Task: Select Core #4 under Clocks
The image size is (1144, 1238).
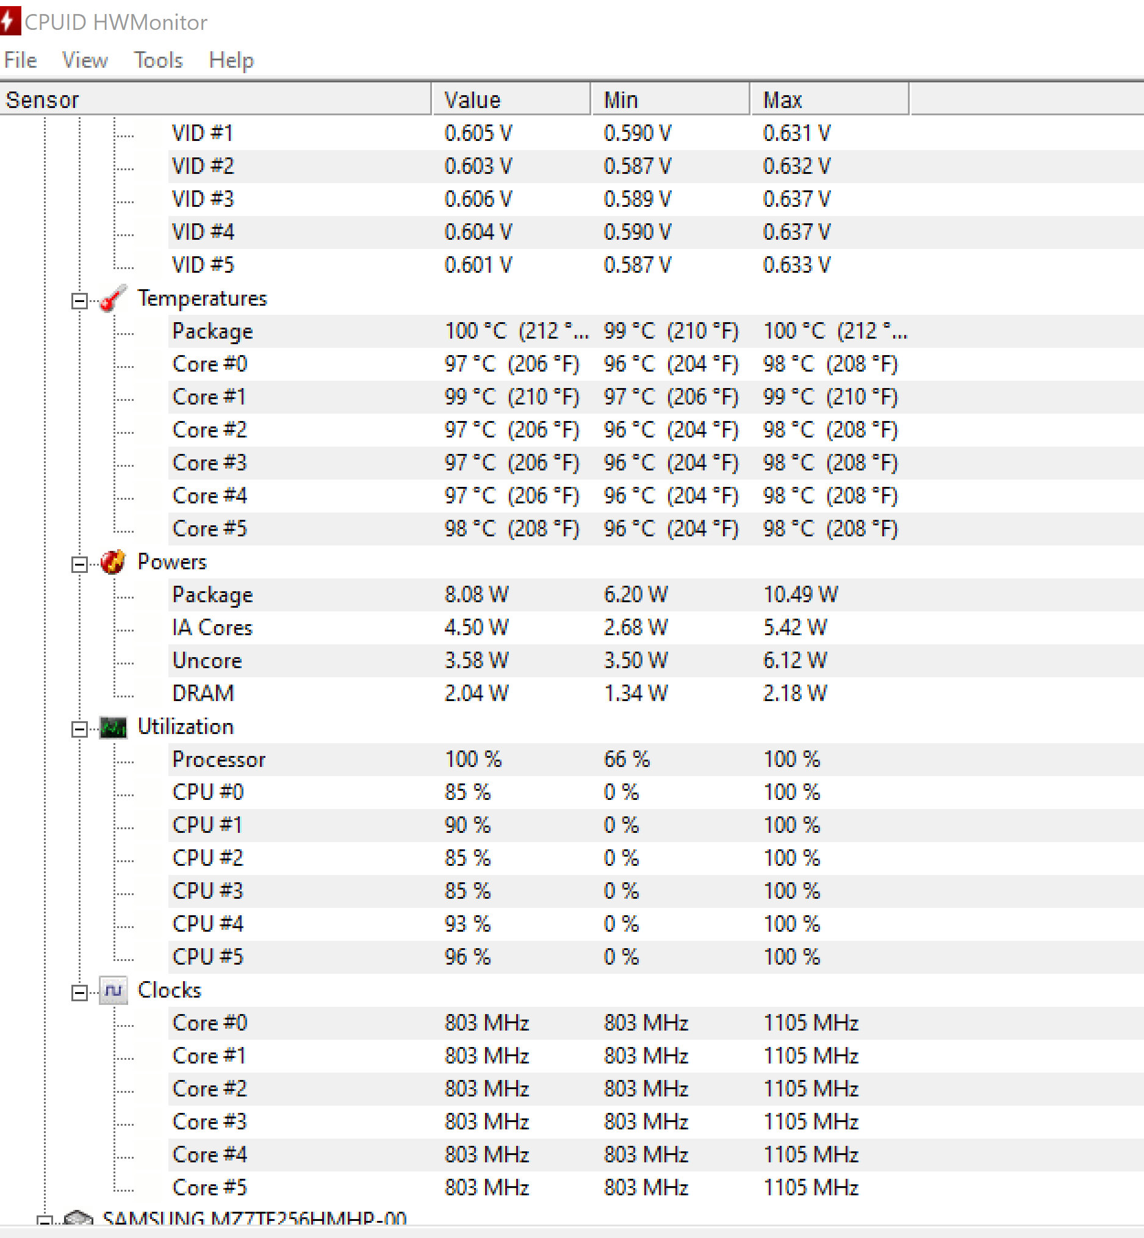Action: [655, 1155]
